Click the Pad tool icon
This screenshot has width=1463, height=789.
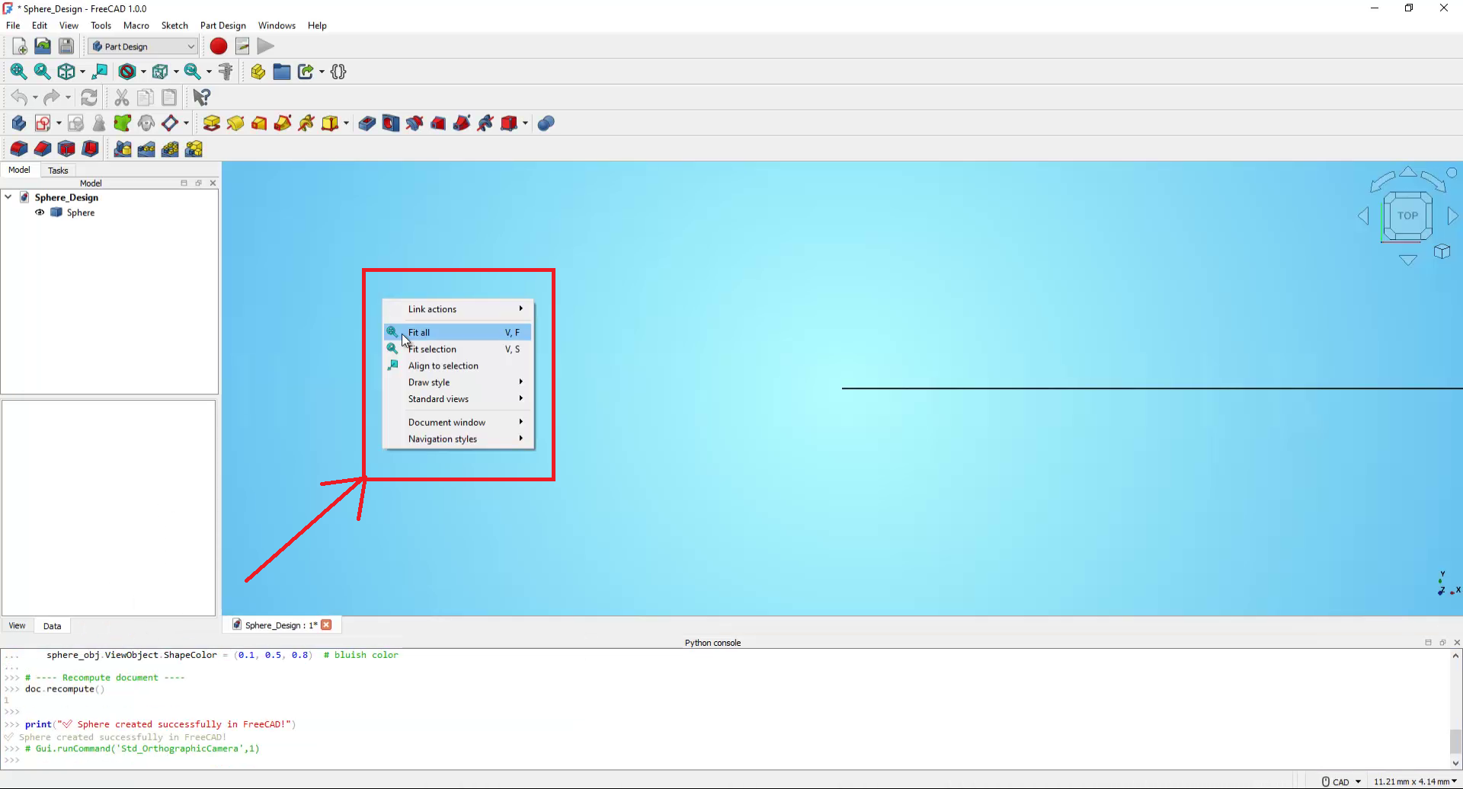coord(212,123)
